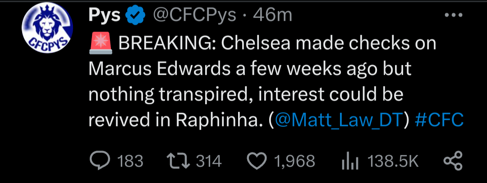Click the 183 replies count
487x183 pixels.
click(x=130, y=161)
